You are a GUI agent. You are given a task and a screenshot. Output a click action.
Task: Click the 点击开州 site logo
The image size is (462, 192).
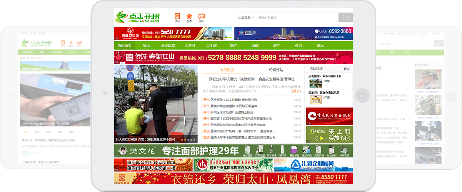pos(138,17)
